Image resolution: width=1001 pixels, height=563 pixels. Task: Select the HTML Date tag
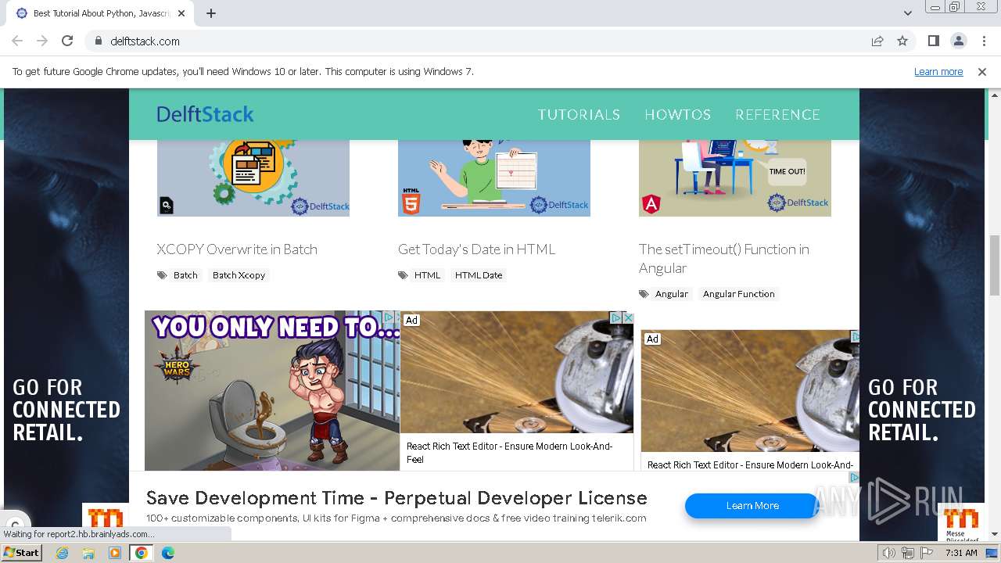coord(479,275)
